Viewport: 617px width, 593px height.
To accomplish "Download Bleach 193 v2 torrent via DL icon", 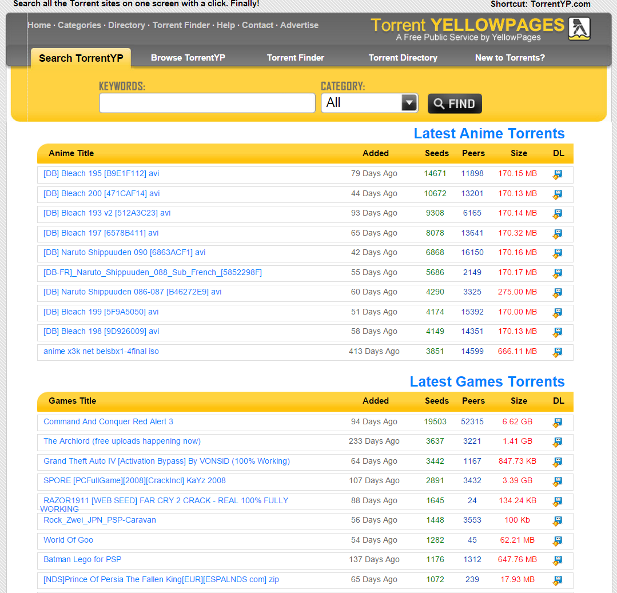I will click(558, 214).
